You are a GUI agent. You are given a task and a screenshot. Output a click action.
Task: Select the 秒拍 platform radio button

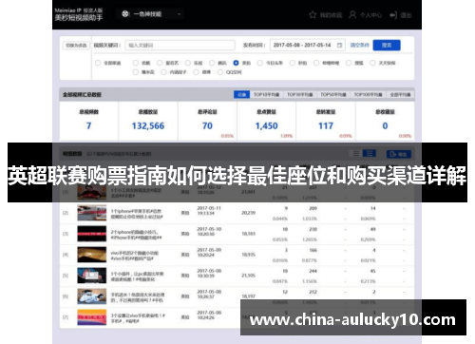click(x=293, y=63)
